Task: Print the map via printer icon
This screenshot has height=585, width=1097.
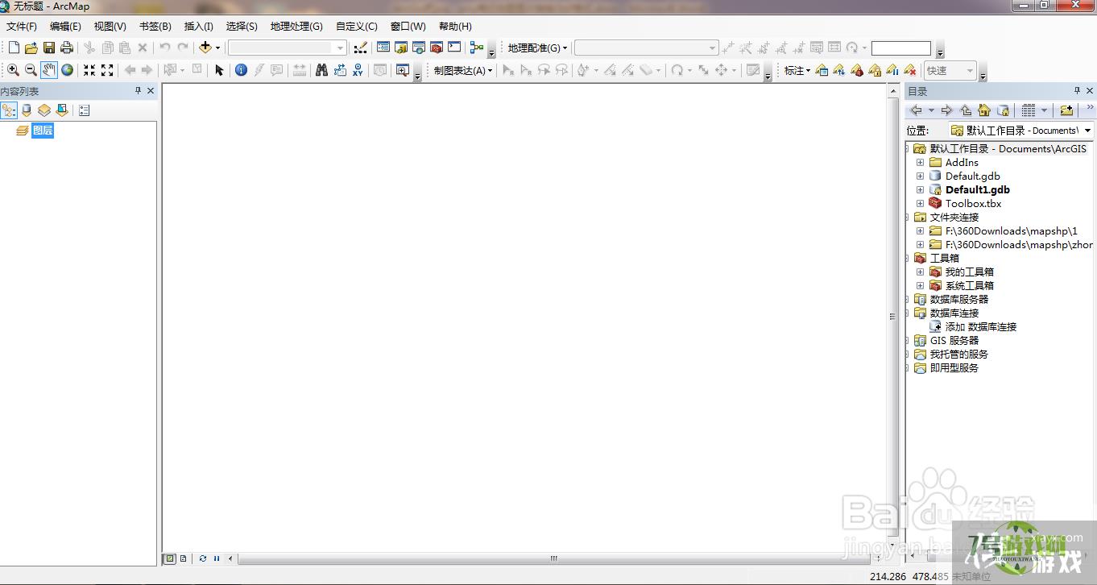Action: [x=67, y=48]
